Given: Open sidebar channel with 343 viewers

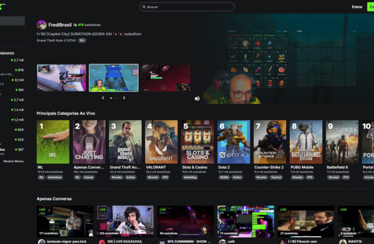Looking at the screenshot, I should pyautogui.click(x=12, y=139).
